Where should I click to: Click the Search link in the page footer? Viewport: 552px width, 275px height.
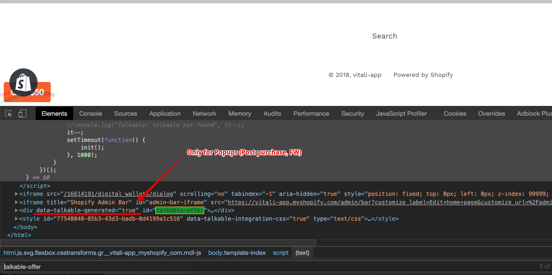384,36
